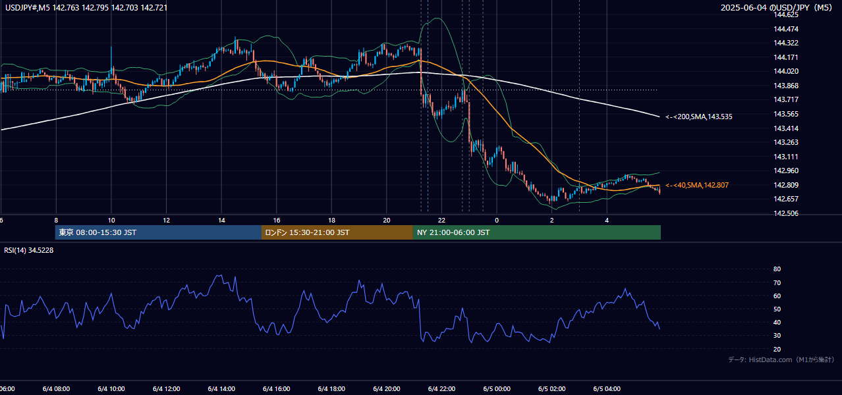842x395 pixels.
Task: Click the RSI scale level 50
Action: (x=777, y=309)
